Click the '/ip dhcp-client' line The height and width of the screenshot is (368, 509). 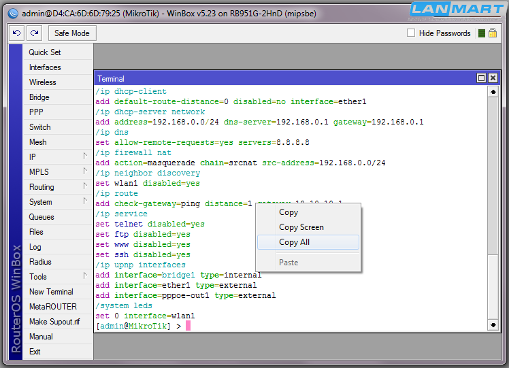click(x=131, y=92)
